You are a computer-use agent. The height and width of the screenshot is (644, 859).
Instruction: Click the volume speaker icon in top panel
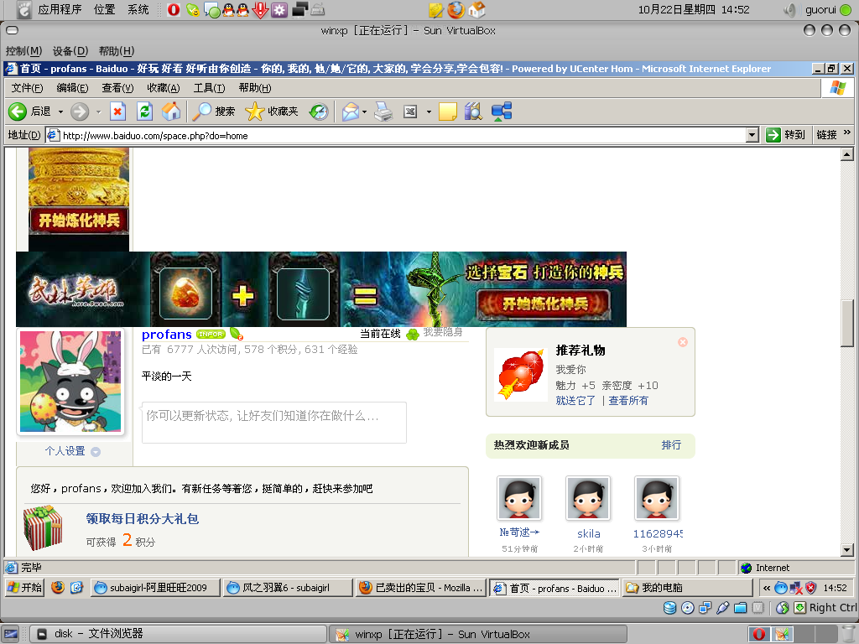tap(789, 10)
